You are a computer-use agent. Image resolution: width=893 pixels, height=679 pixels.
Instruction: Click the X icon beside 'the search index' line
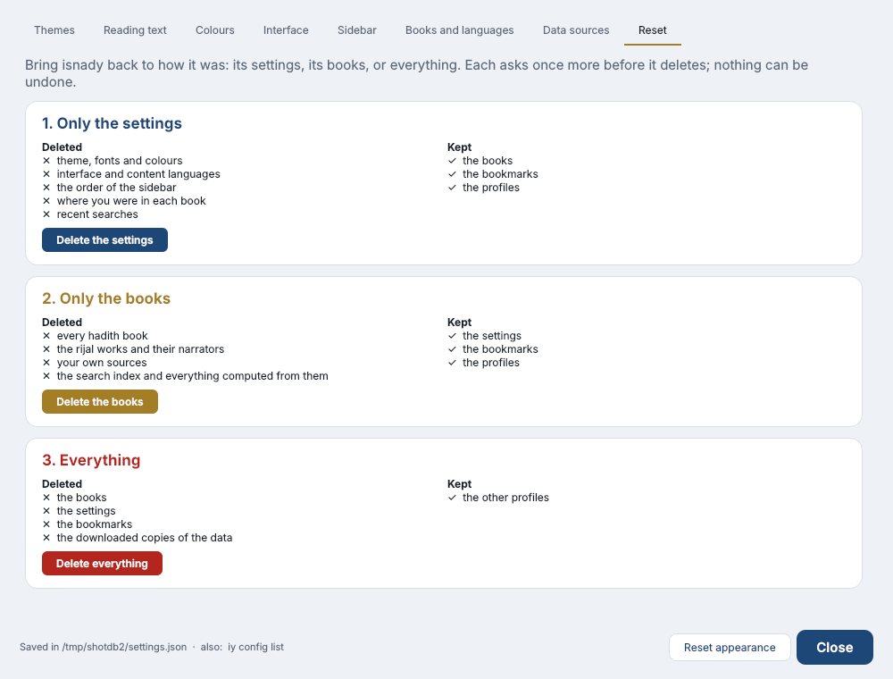pyautogui.click(x=46, y=376)
